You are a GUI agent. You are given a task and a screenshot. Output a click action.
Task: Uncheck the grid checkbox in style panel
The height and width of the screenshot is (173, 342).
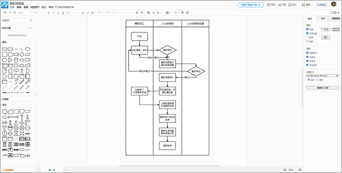click(x=307, y=29)
